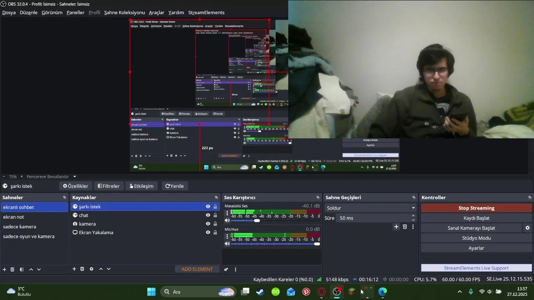
Task: Unlock the şarkı istek source
Action: click(215, 207)
